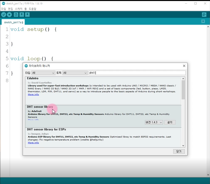Select the DHT sensor library by Adafruit
This screenshot has width=210, height=184.
tap(103, 116)
